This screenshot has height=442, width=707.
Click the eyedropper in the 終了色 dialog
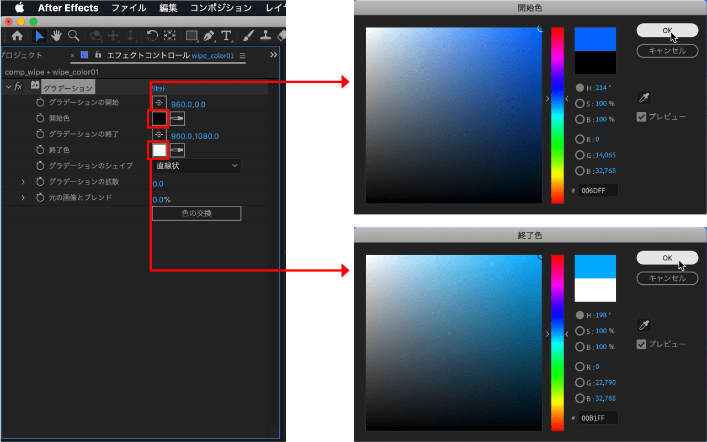(644, 325)
